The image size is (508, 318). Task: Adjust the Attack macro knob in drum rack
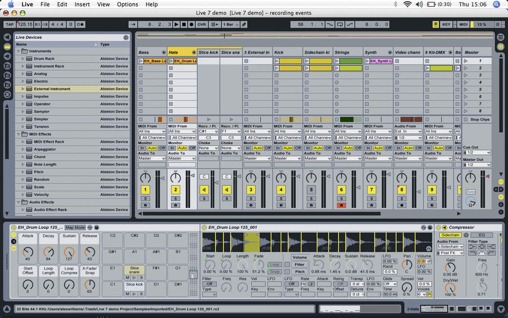click(x=28, y=252)
